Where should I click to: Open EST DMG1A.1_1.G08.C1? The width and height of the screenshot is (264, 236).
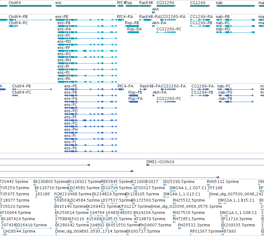(x=239, y=213)
